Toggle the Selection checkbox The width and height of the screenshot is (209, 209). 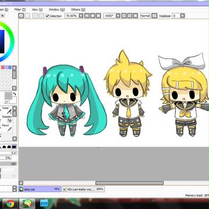(x=48, y=16)
